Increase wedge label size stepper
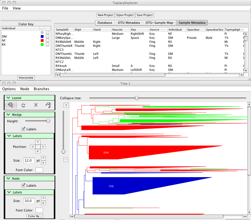Screen dimensions: 251x220 click(43, 158)
